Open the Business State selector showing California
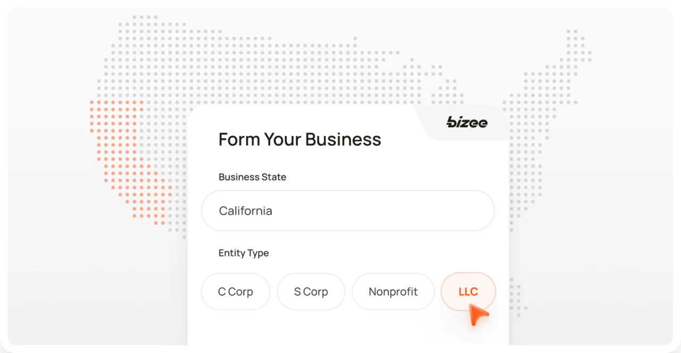Viewport: 681px width, 353px height. click(x=348, y=211)
